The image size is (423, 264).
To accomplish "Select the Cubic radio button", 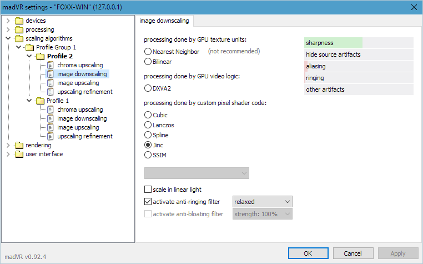I will 148,115.
